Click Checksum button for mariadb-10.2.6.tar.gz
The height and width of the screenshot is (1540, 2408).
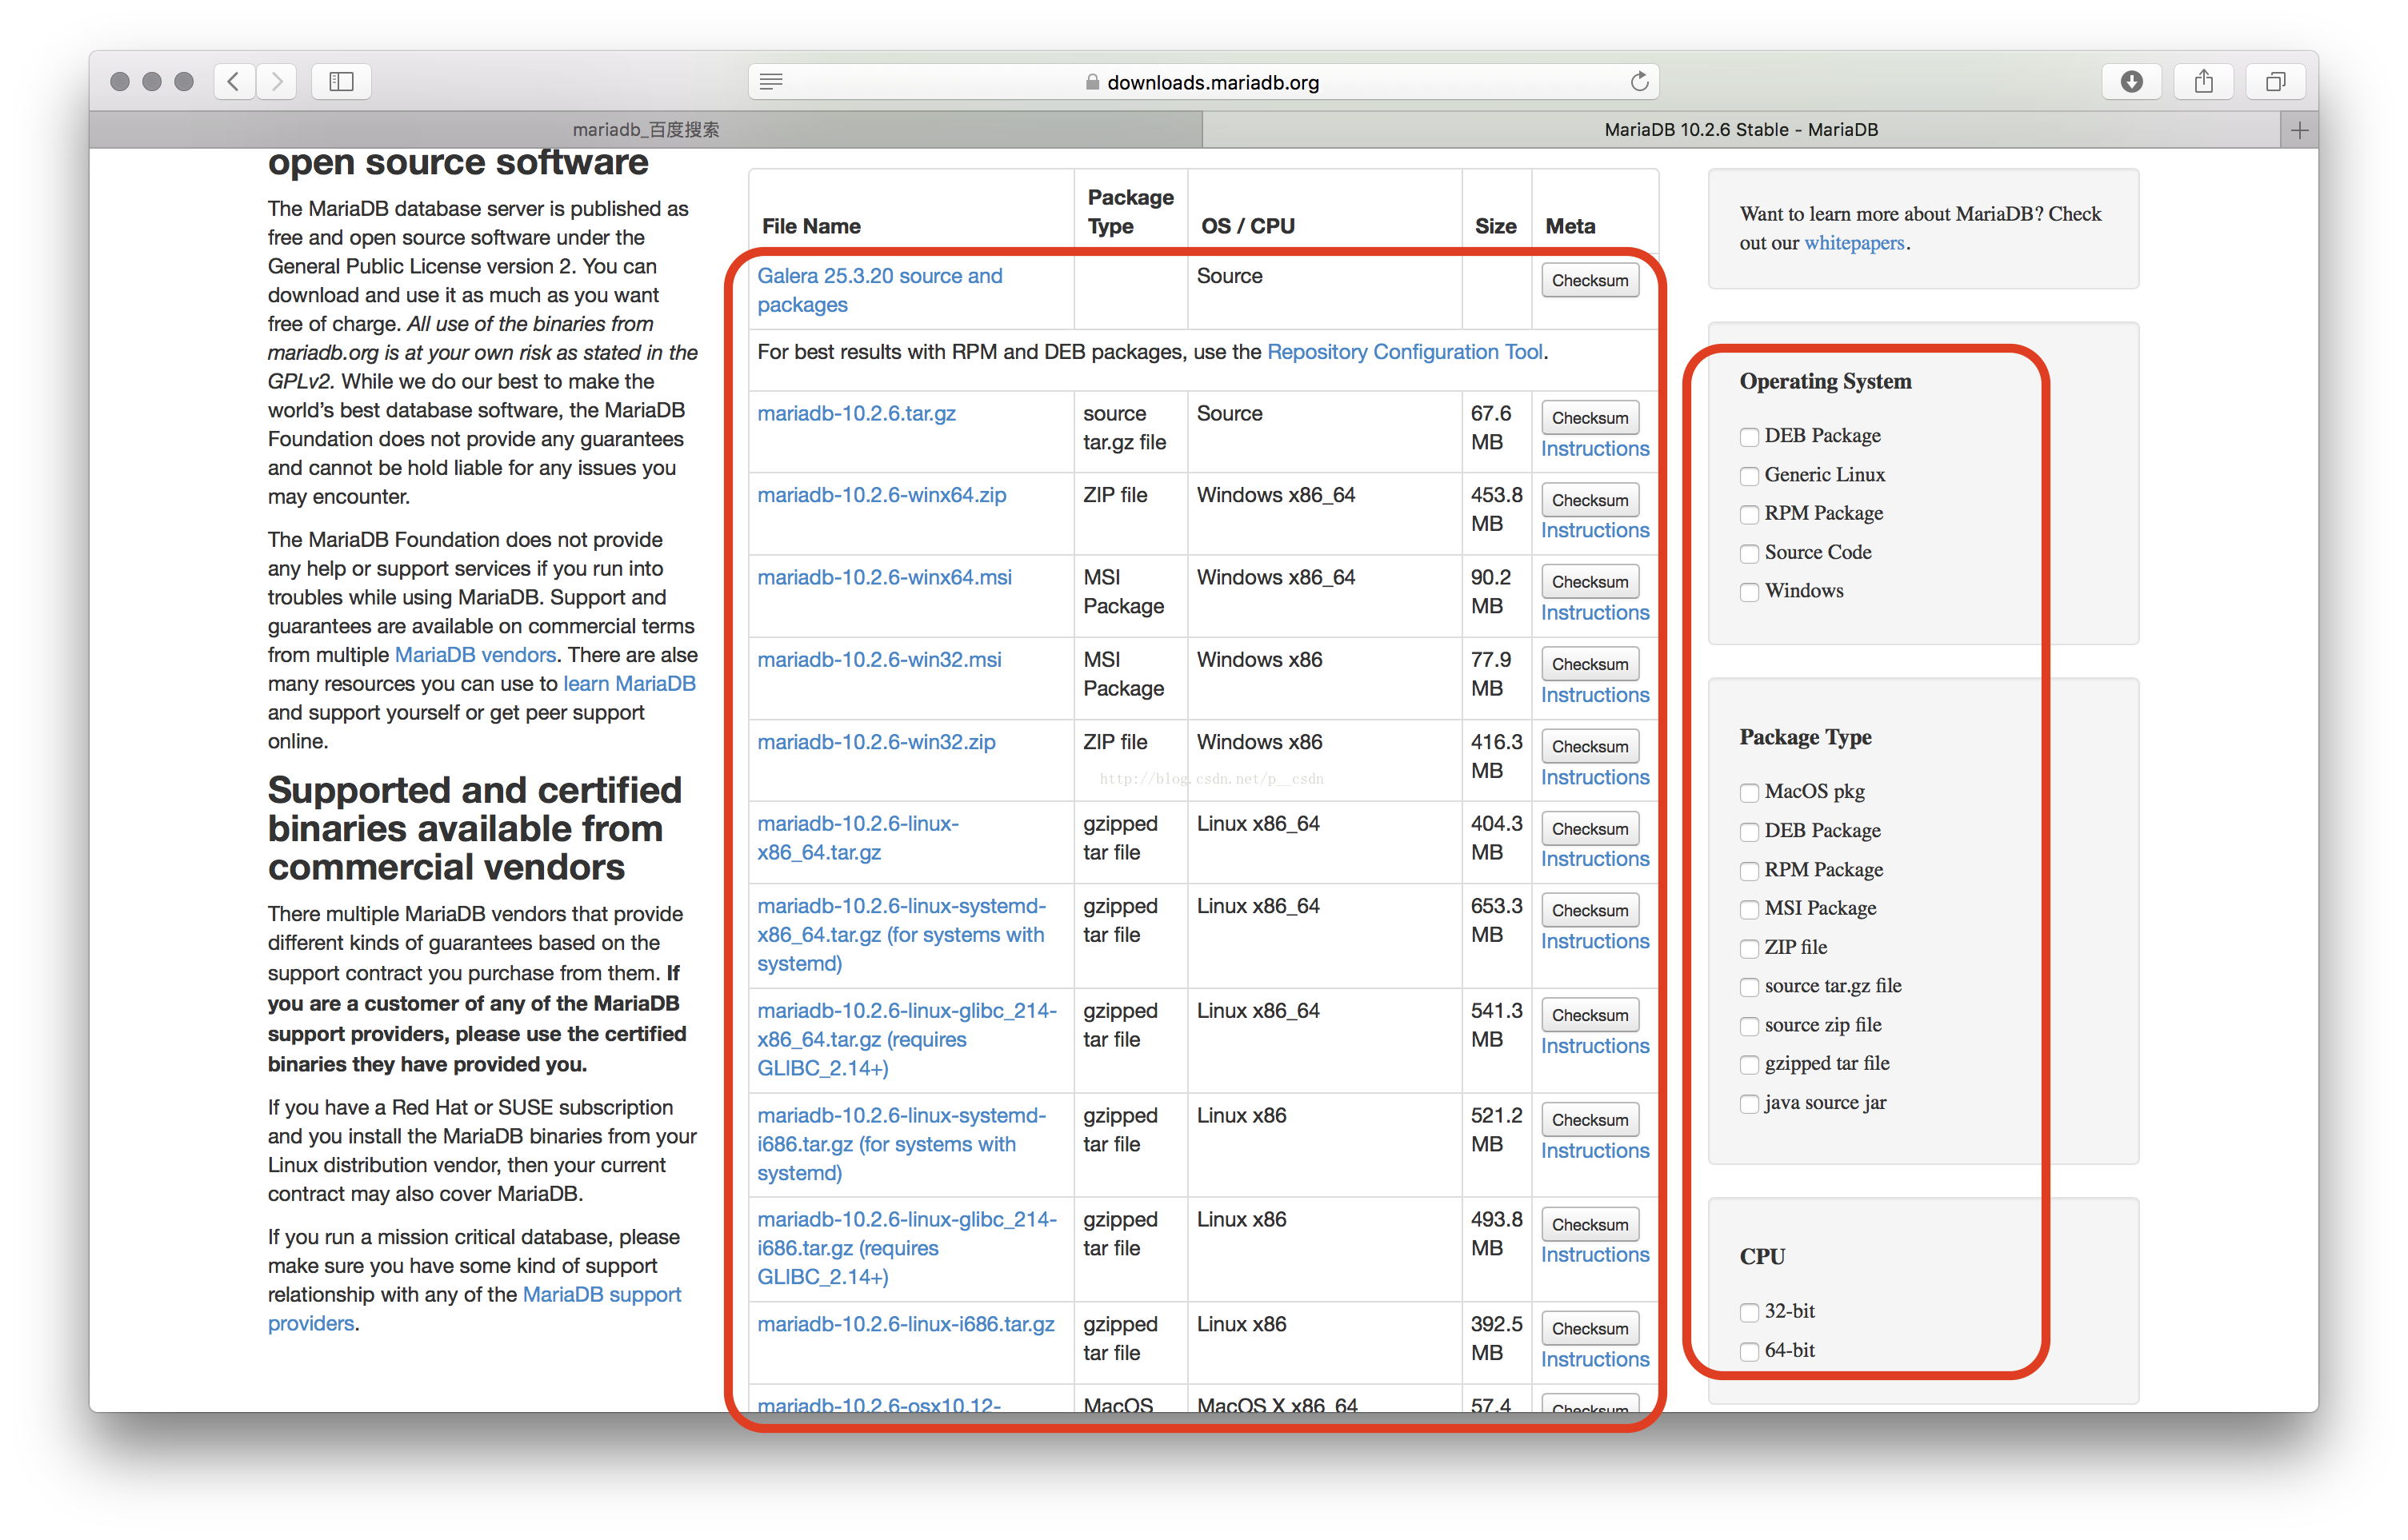tap(1589, 418)
